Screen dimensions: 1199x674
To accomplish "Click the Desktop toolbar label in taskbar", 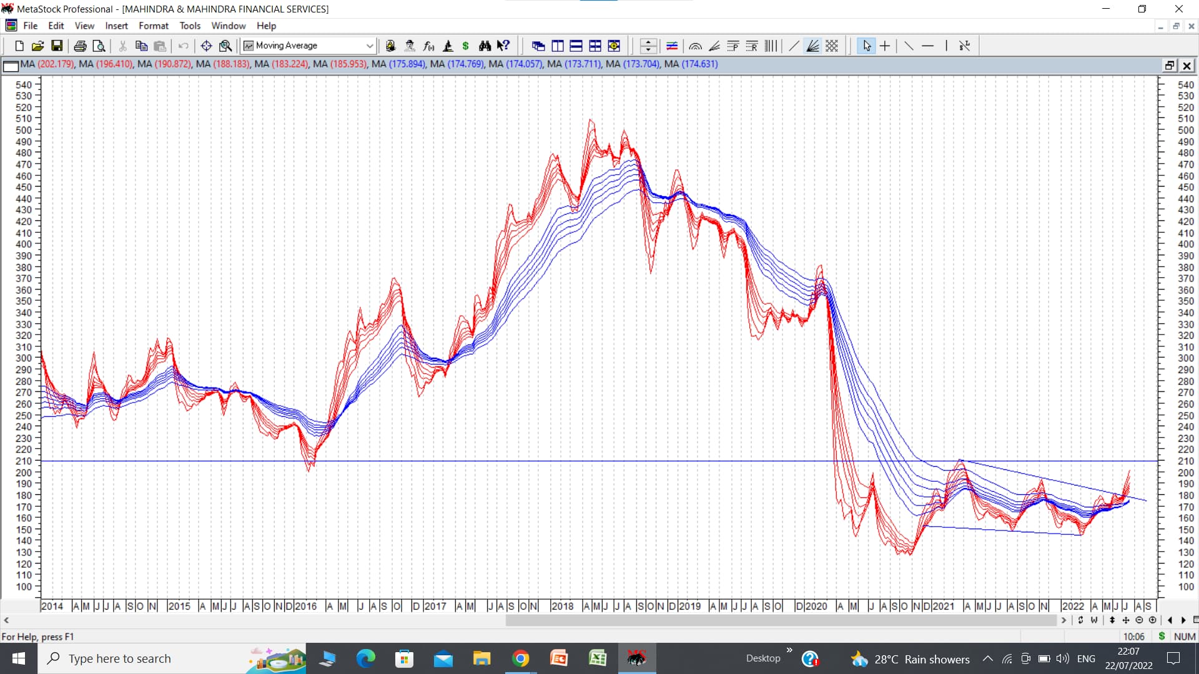I will click(x=762, y=658).
